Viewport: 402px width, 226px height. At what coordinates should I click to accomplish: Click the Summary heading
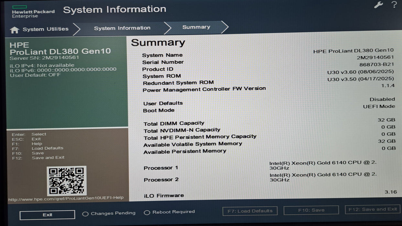tap(158, 43)
